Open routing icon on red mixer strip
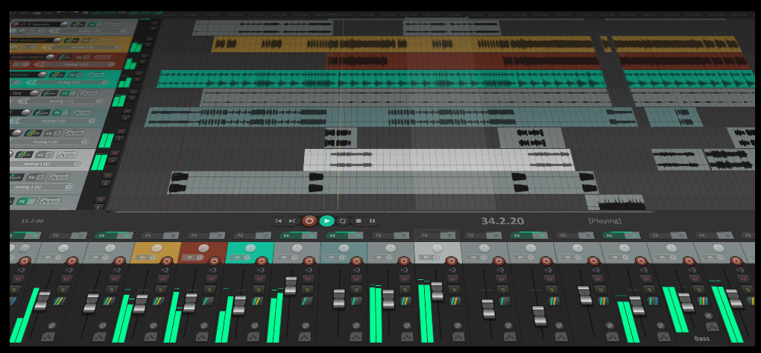This screenshot has width=761, height=353. tap(208, 301)
